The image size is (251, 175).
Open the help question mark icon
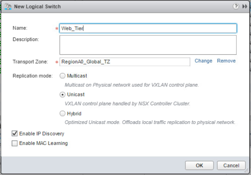pos(236,6)
